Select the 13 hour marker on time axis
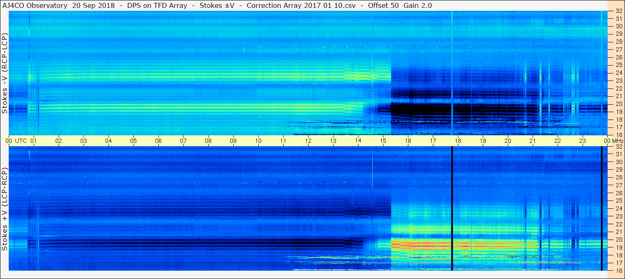Image resolution: width=625 pixels, height=279 pixels. [333, 141]
